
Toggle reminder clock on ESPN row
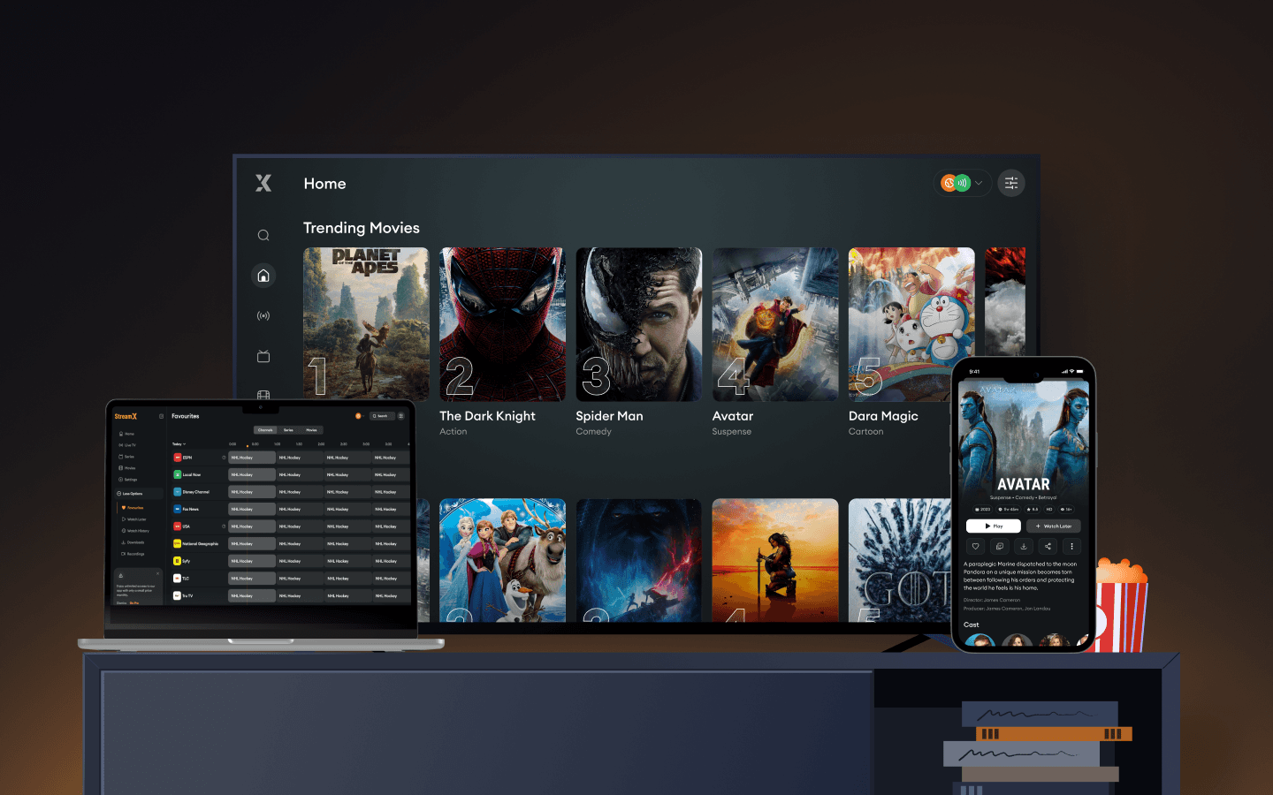(x=224, y=458)
